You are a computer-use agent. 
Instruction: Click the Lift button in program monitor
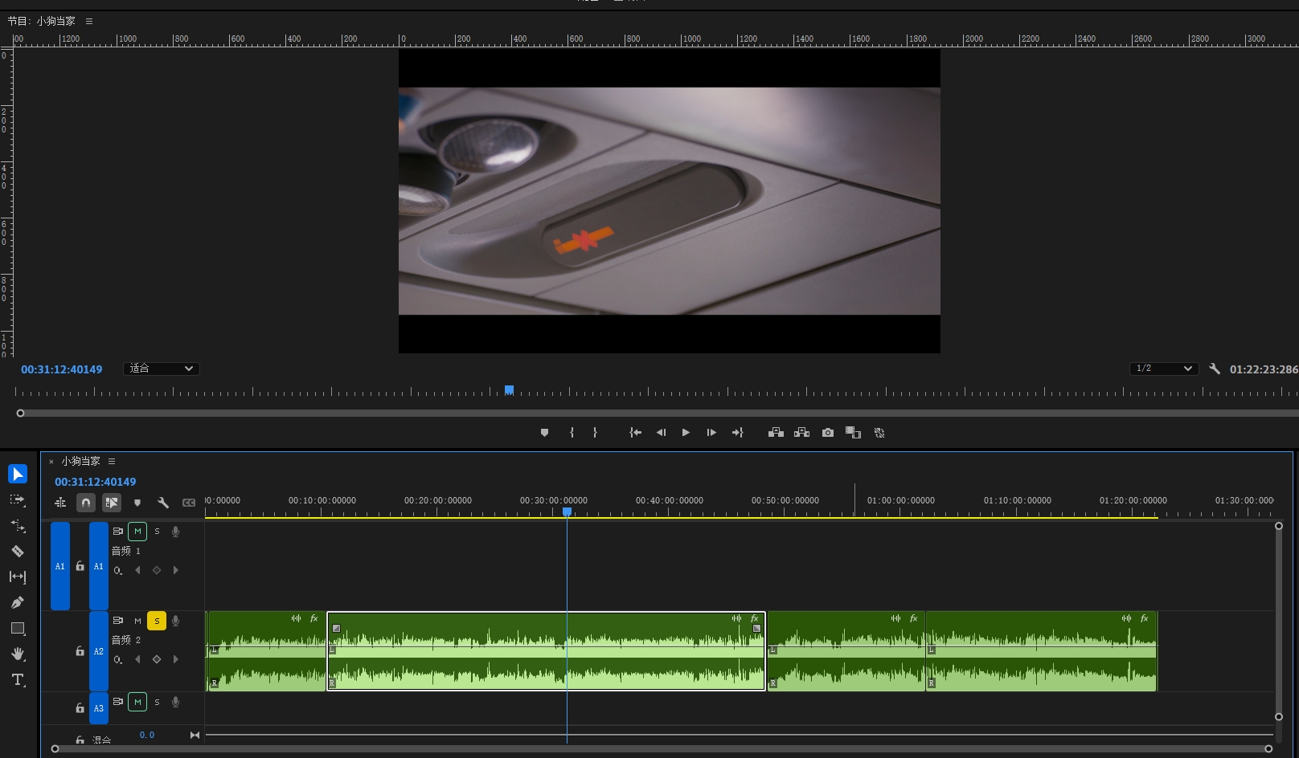coord(776,433)
